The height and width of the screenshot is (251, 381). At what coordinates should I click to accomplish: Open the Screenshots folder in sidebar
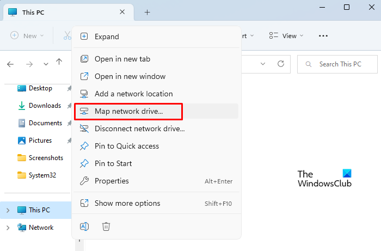pos(46,158)
